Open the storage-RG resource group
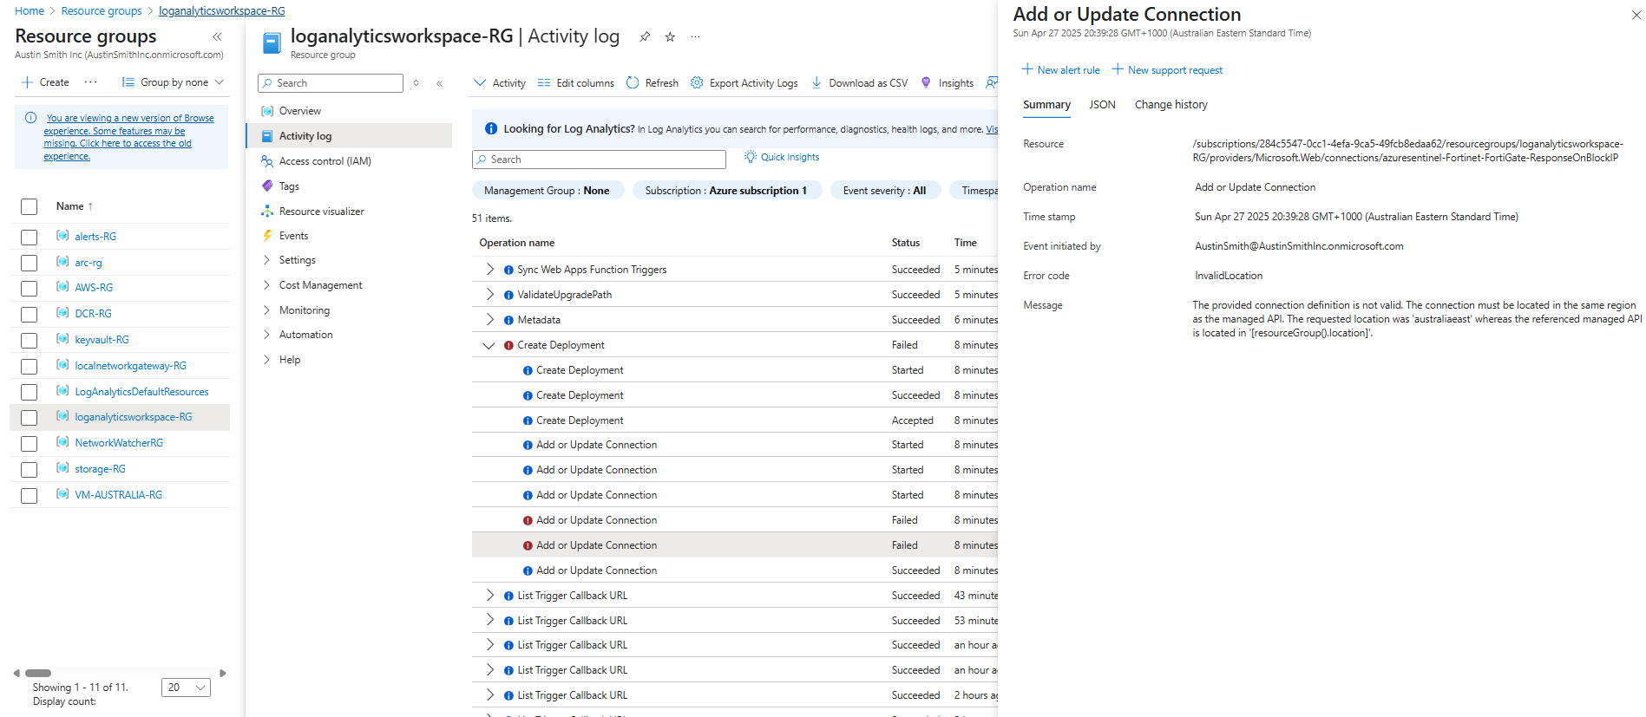 [100, 469]
